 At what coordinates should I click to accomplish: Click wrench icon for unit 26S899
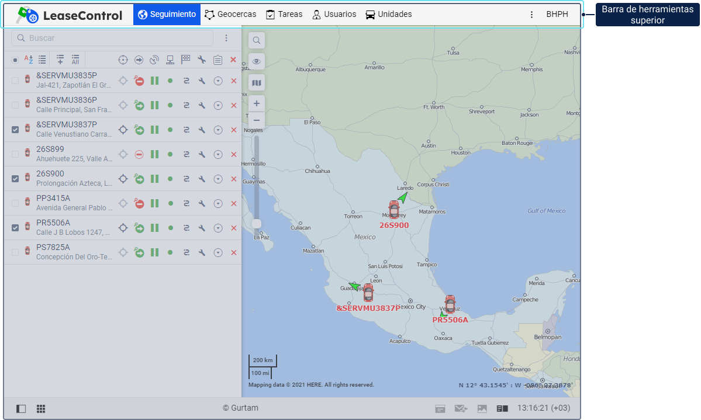point(202,154)
